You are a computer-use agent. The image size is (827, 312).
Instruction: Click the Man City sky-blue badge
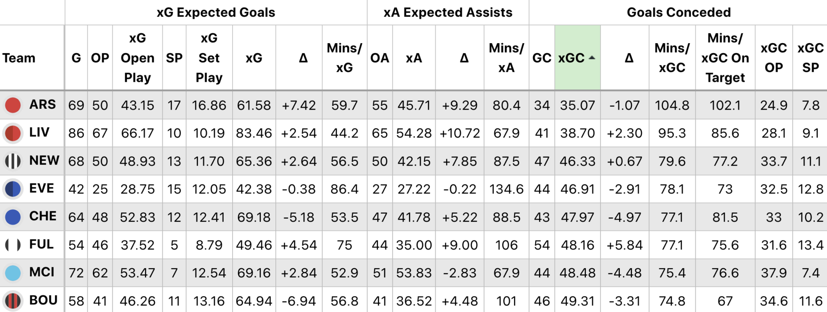13,273
